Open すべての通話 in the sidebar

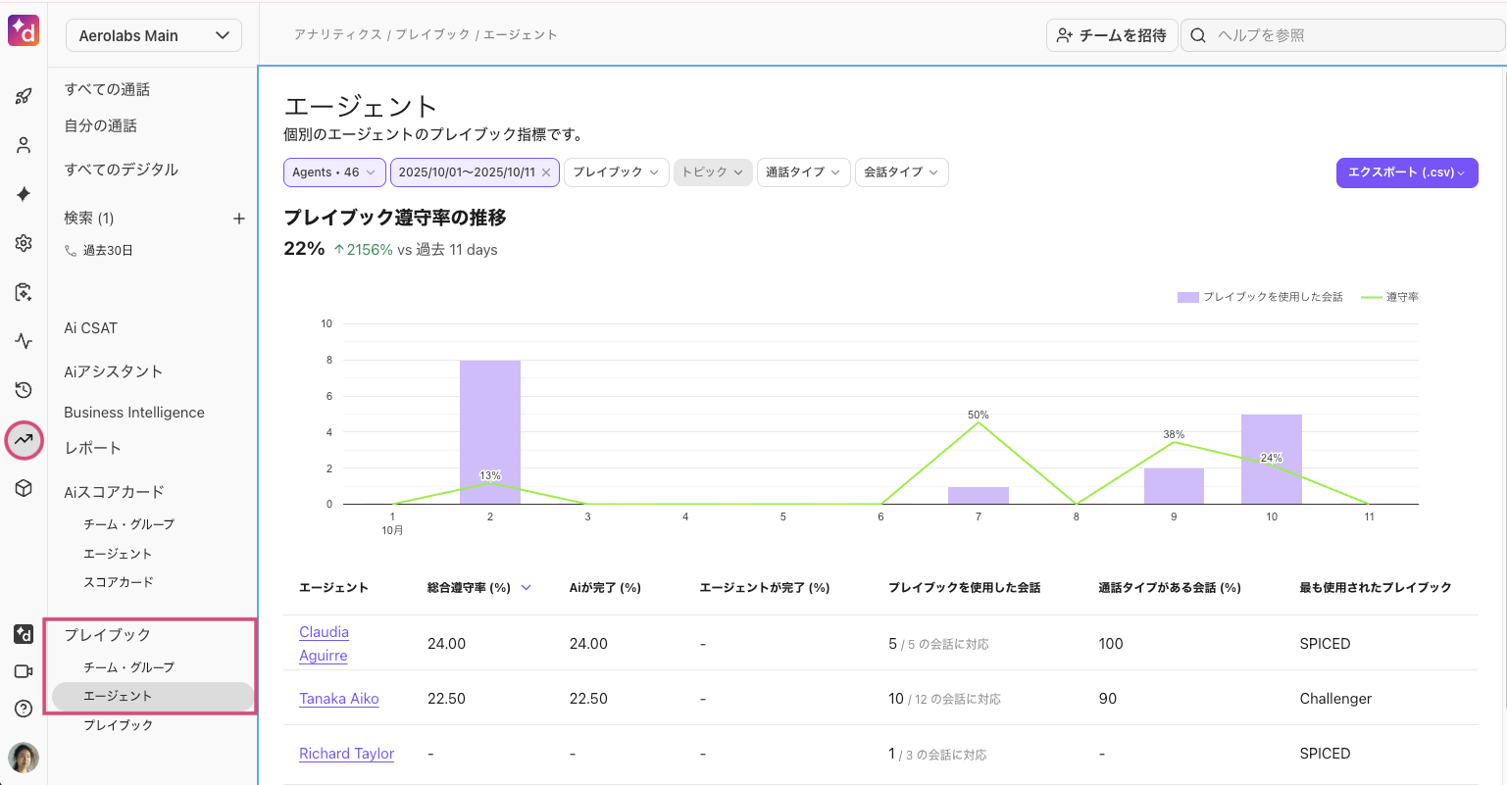pyautogui.click(x=107, y=89)
